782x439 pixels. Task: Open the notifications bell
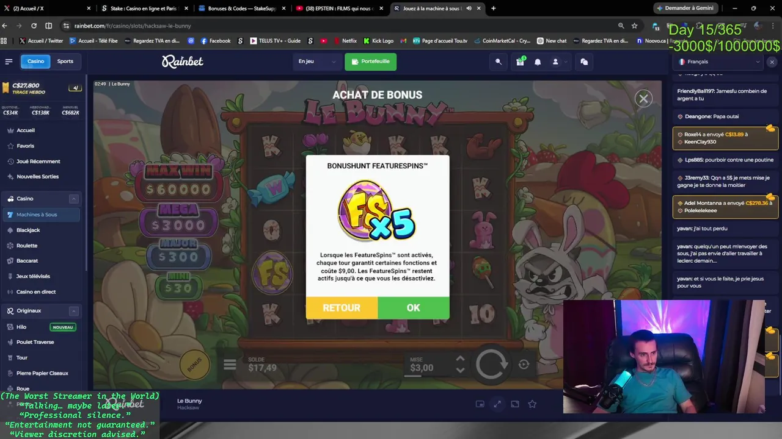pyautogui.click(x=538, y=62)
